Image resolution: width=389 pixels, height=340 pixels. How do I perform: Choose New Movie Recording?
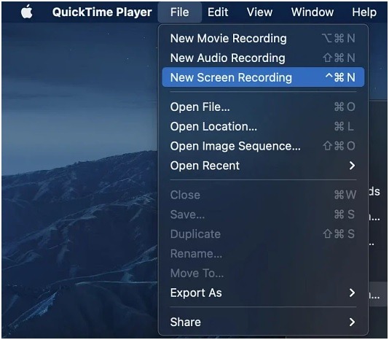pyautogui.click(x=263, y=38)
